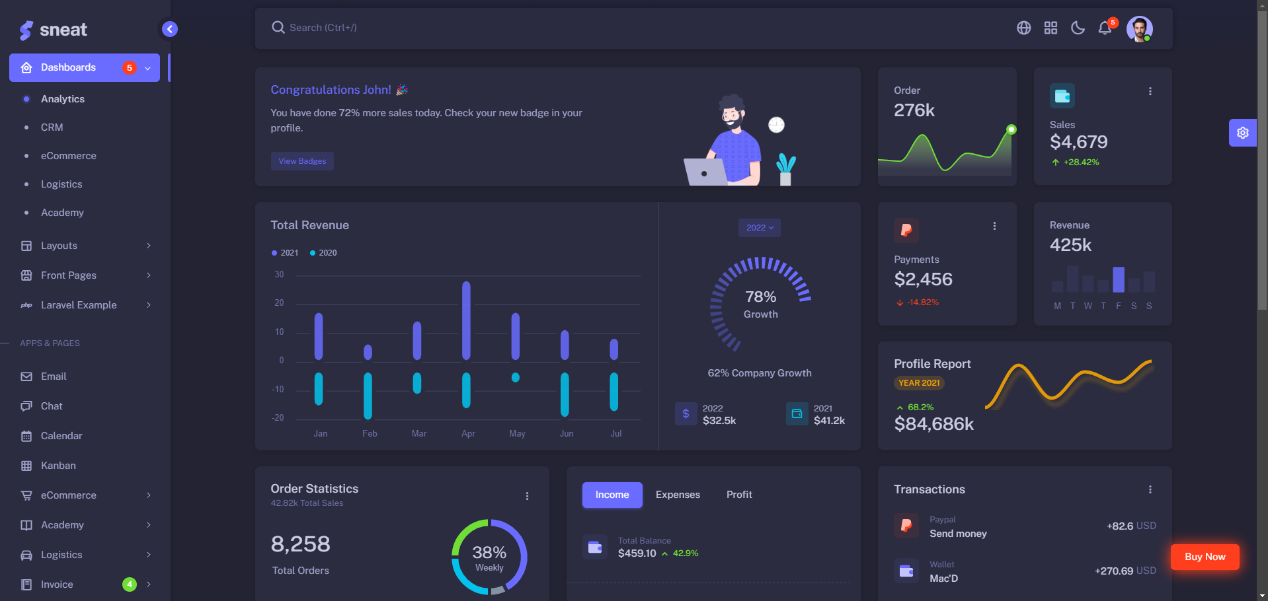Open the floating settings gear on right edge
The width and height of the screenshot is (1268, 601).
1243,132
